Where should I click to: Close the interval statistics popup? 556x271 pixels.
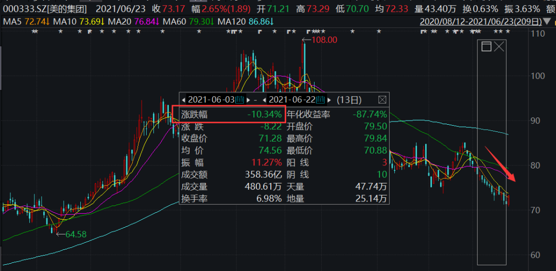click(382, 99)
